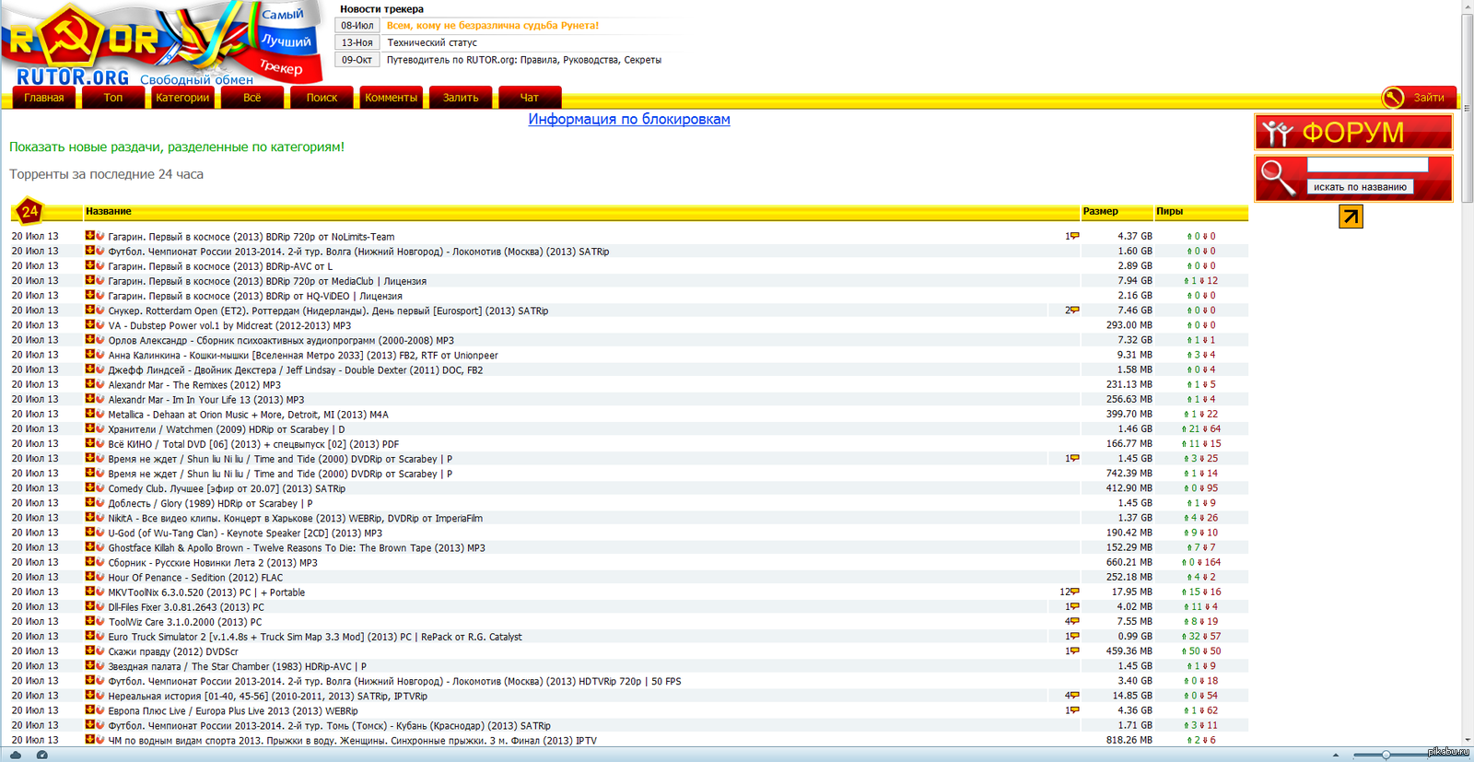This screenshot has height=762, width=1474.
Task: Click the Зайти login button
Action: pyautogui.click(x=1429, y=98)
